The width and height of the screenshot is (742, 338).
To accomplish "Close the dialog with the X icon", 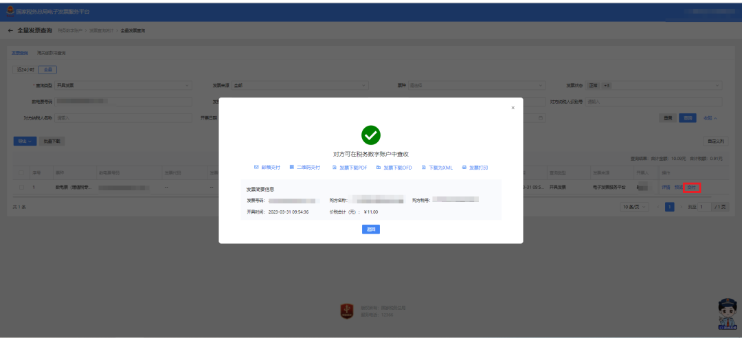I will [513, 108].
